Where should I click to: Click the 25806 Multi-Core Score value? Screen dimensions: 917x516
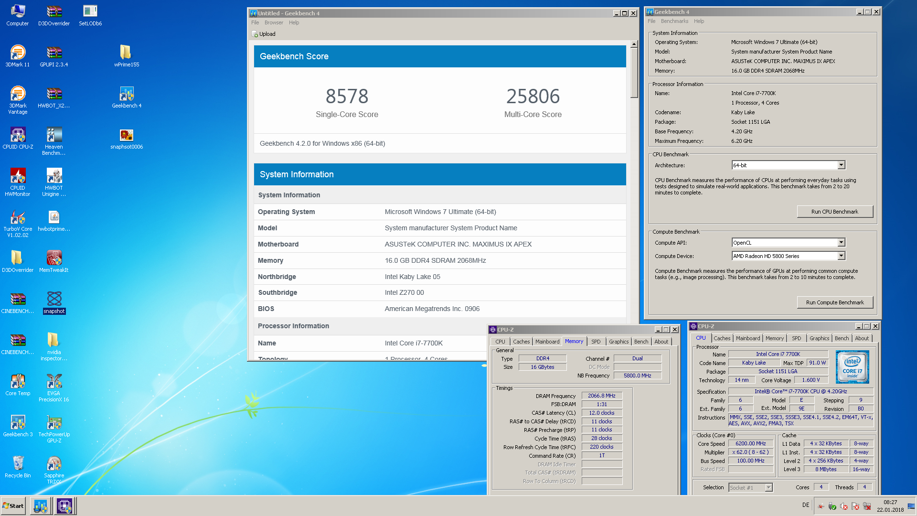tap(533, 96)
